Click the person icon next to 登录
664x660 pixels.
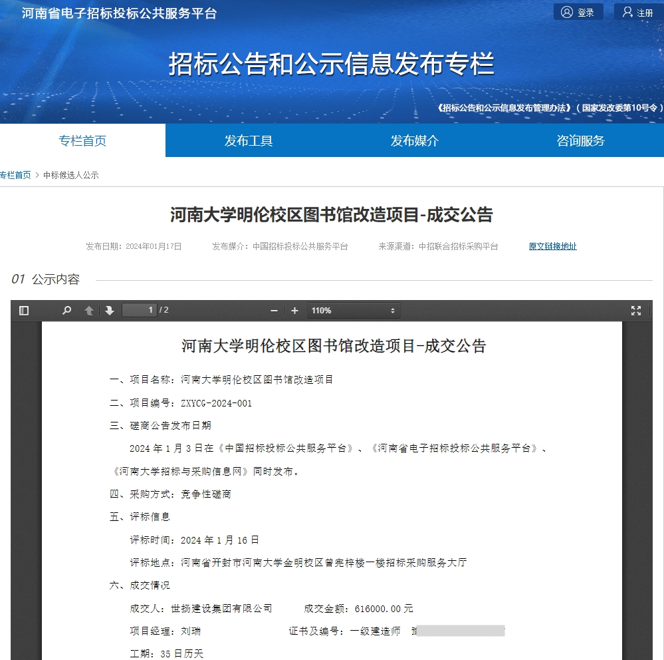tap(565, 11)
